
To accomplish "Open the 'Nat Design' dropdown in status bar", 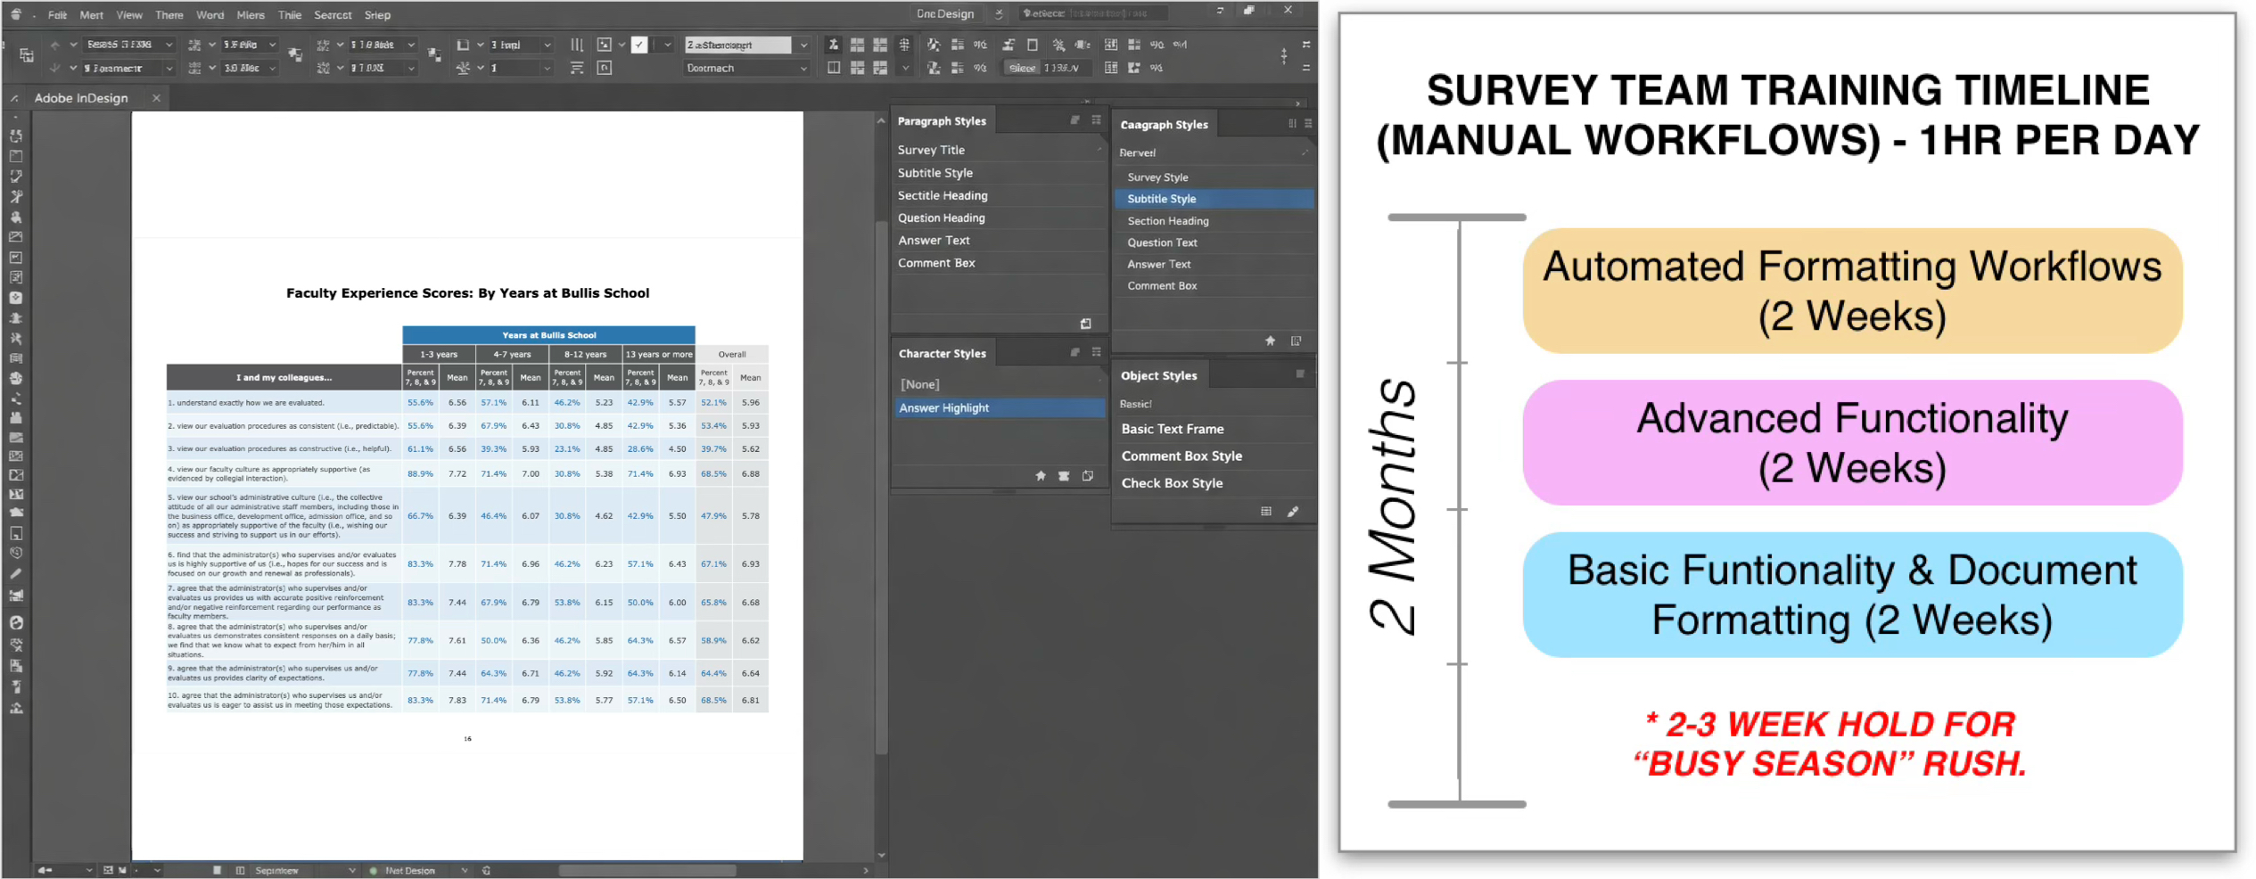I will tap(464, 871).
